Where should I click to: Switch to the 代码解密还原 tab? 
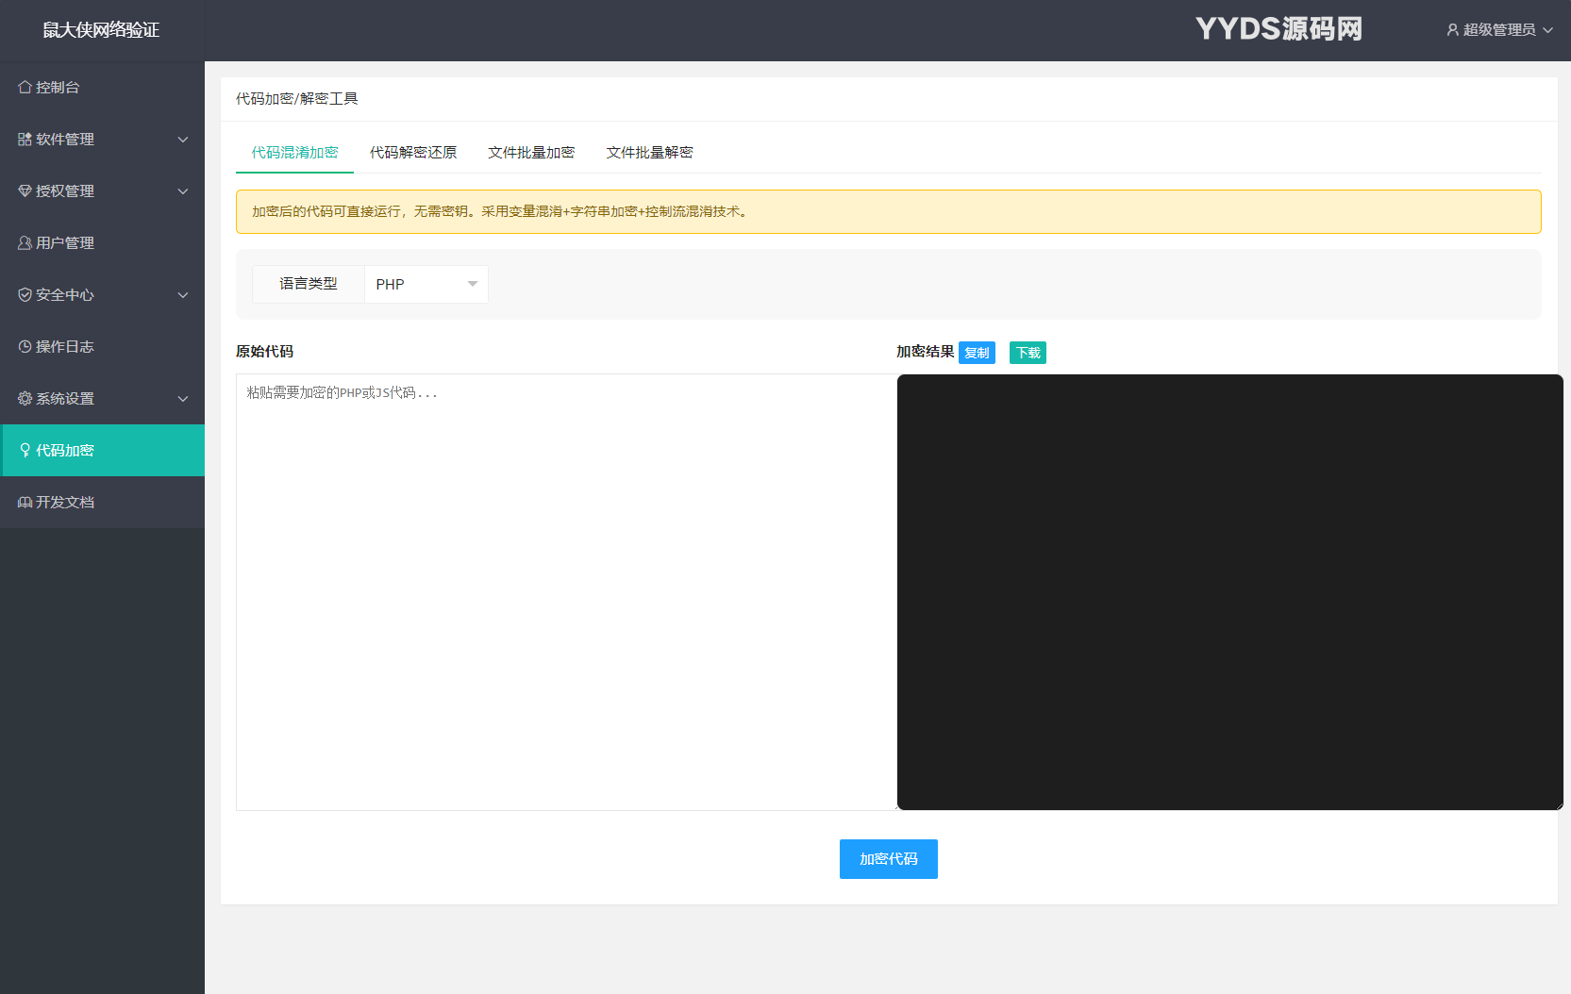413,153
